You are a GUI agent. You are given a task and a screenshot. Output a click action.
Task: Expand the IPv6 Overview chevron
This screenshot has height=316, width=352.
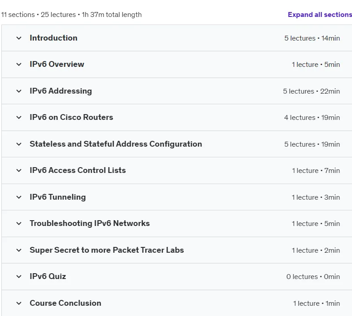click(x=19, y=65)
